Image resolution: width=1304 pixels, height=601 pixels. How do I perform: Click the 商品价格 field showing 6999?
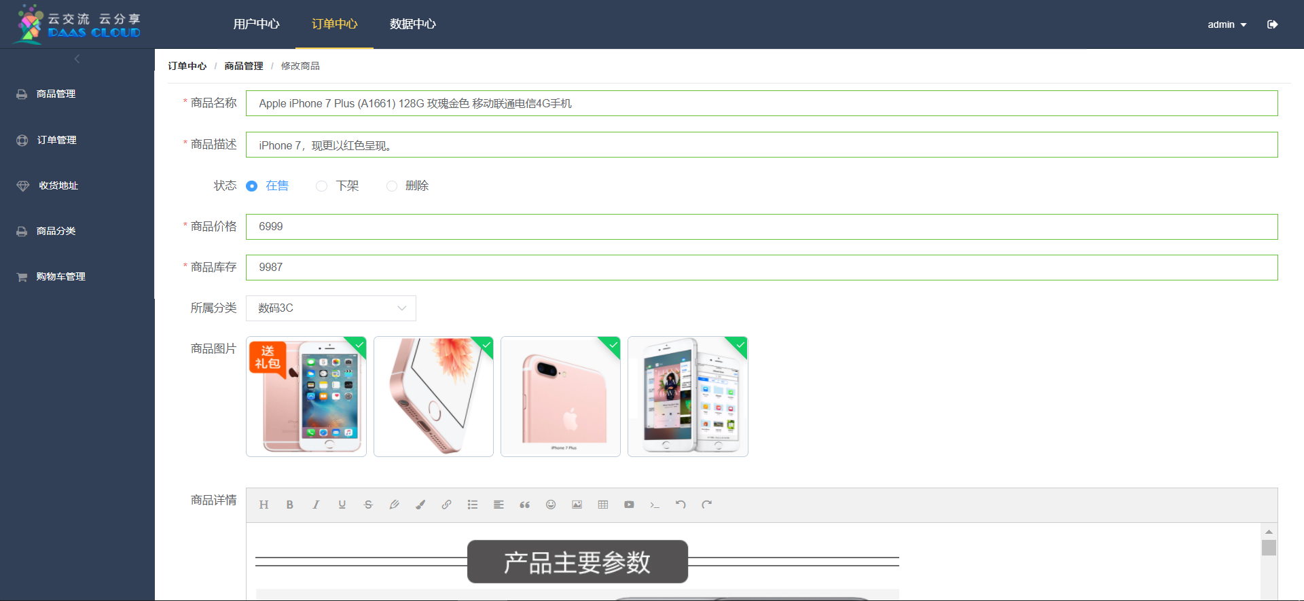pyautogui.click(x=761, y=227)
